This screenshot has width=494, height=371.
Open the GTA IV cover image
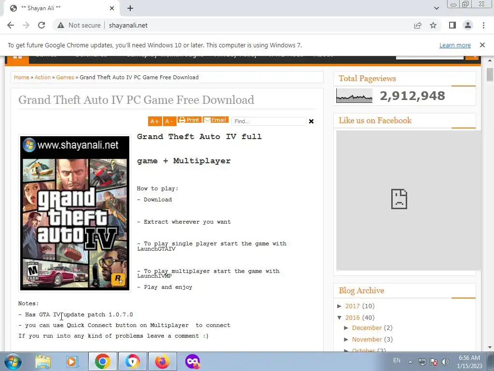coord(75,213)
